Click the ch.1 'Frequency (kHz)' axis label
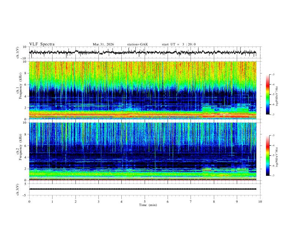Image resolution: width=293 pixels, height=226 pixels. 20,86
